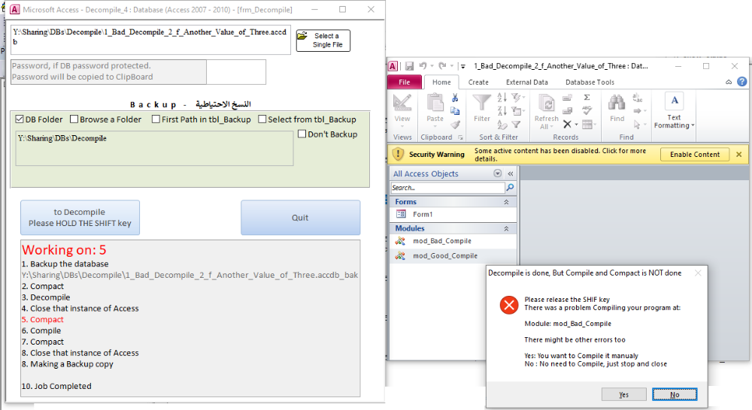Screen dimensions: 752x410
Task: Collapse the Modules group in navigation pane
Action: [506, 229]
